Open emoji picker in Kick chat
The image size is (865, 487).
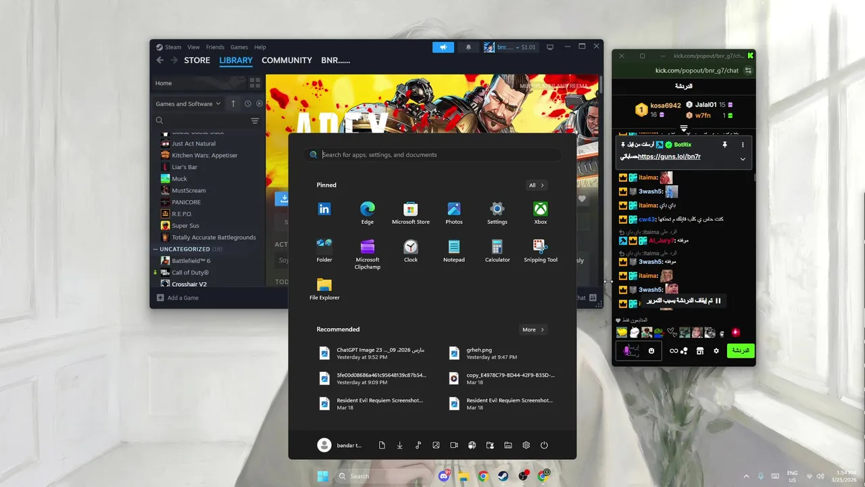tap(651, 350)
